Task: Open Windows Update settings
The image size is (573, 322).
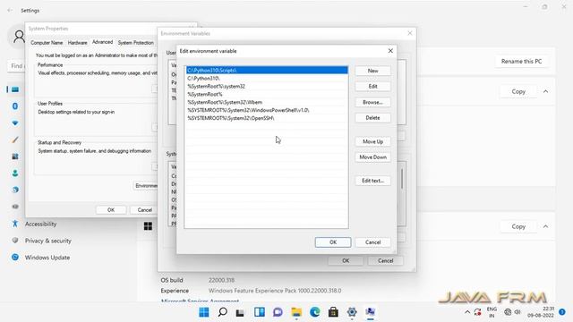Action: pos(47,258)
